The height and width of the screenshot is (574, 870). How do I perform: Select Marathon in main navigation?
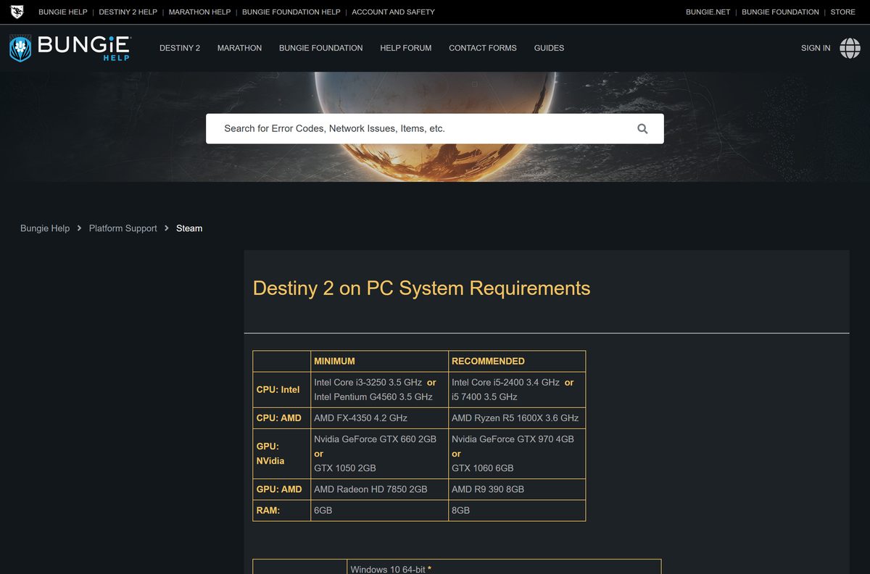click(x=239, y=48)
